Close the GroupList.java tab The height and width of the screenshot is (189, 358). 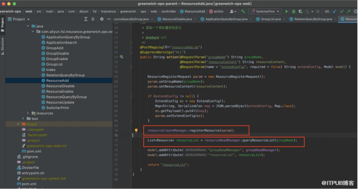tap(284, 19)
